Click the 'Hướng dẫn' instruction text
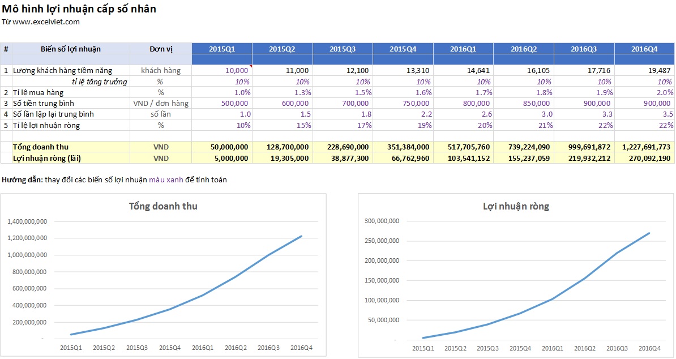Screen dimensions: 676x359 (114, 179)
